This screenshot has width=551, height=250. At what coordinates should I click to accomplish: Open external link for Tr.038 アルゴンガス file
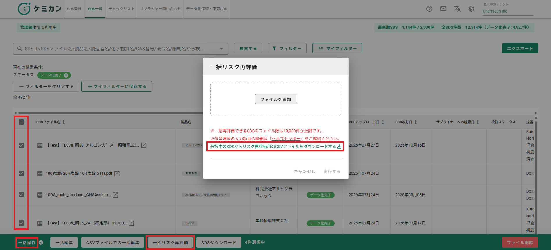(144, 145)
